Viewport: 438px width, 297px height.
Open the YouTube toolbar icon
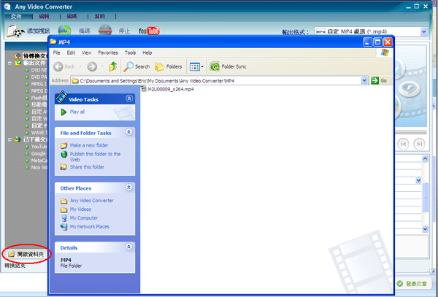149,31
